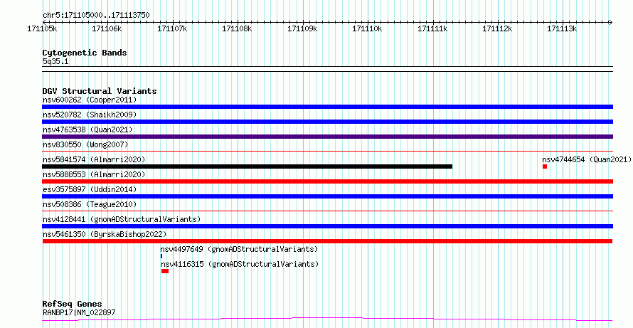Select the black nsv5841574 variant bar
The image size is (633, 328).
(247, 166)
